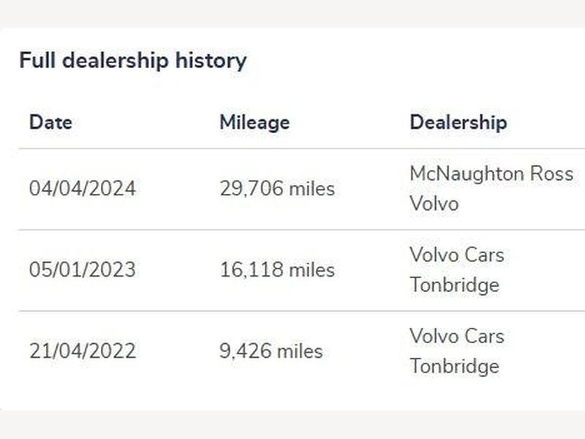The width and height of the screenshot is (585, 439).
Task: Click the word history in the heading
Action: pyautogui.click(x=211, y=61)
